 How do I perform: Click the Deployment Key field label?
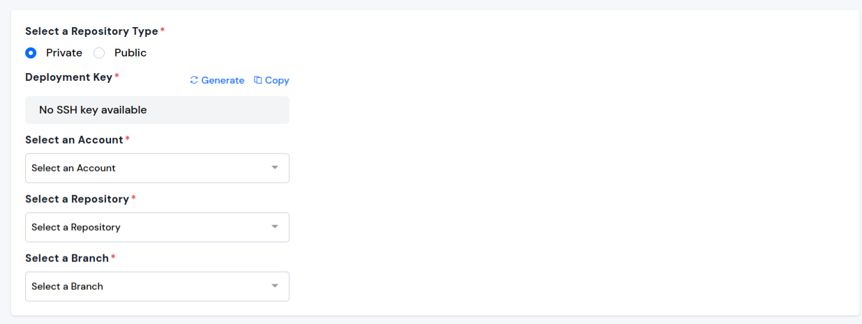pyautogui.click(x=69, y=77)
